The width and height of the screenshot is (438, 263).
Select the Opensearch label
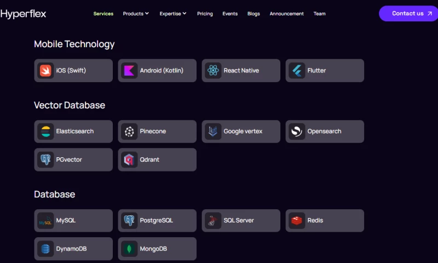(x=324, y=131)
